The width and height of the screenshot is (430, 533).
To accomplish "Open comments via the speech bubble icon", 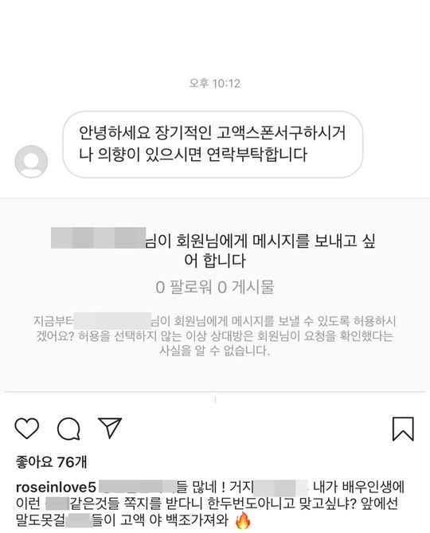I will point(69,429).
